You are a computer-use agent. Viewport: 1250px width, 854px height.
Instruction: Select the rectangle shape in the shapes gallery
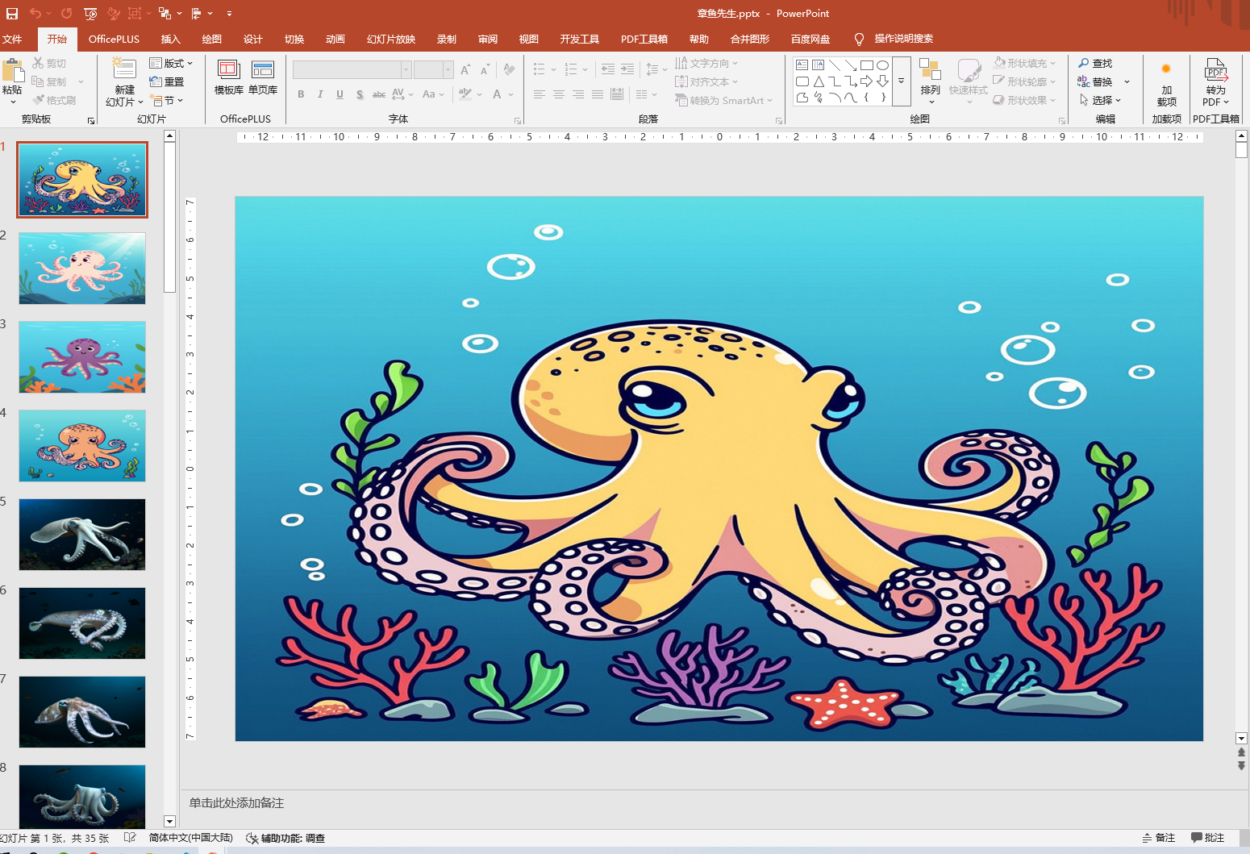coord(866,65)
